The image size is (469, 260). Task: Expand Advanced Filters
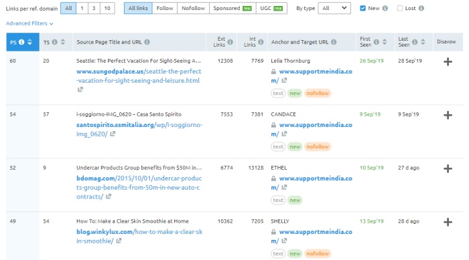(x=29, y=23)
